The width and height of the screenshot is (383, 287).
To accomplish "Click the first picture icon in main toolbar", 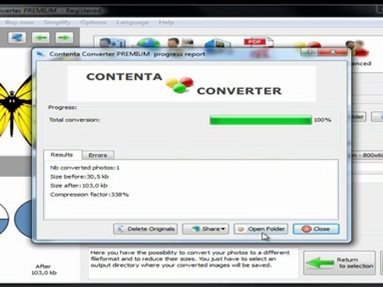I will tap(112, 43).
